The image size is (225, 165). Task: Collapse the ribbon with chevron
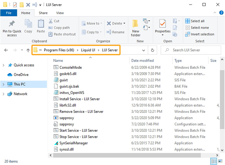point(215,13)
